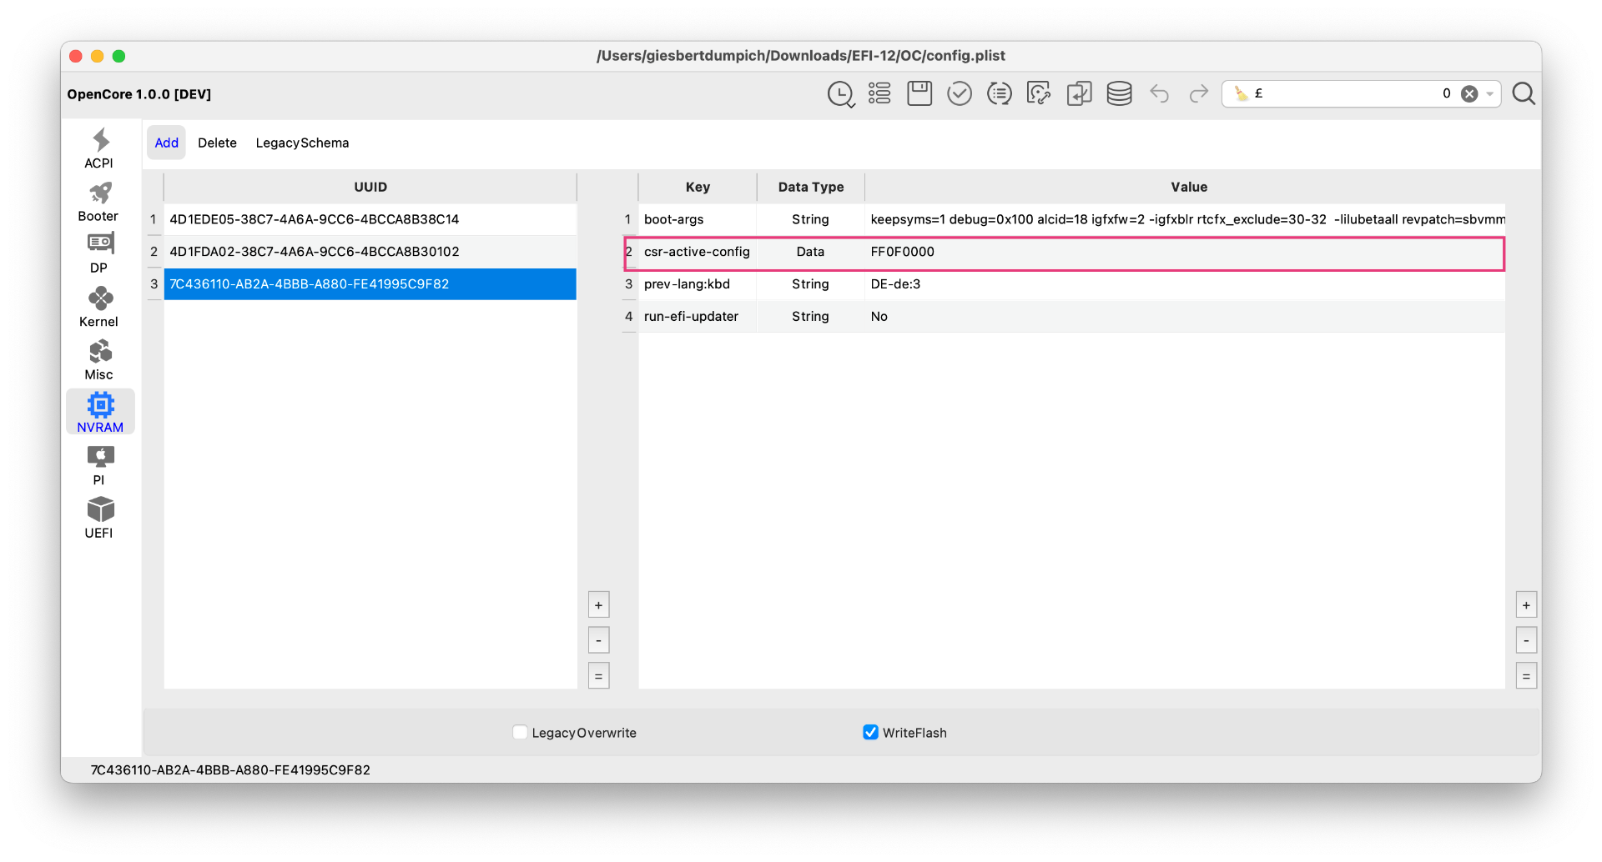Select the csr-active-config key cell
Screen dimensions: 1602x862
(x=698, y=252)
